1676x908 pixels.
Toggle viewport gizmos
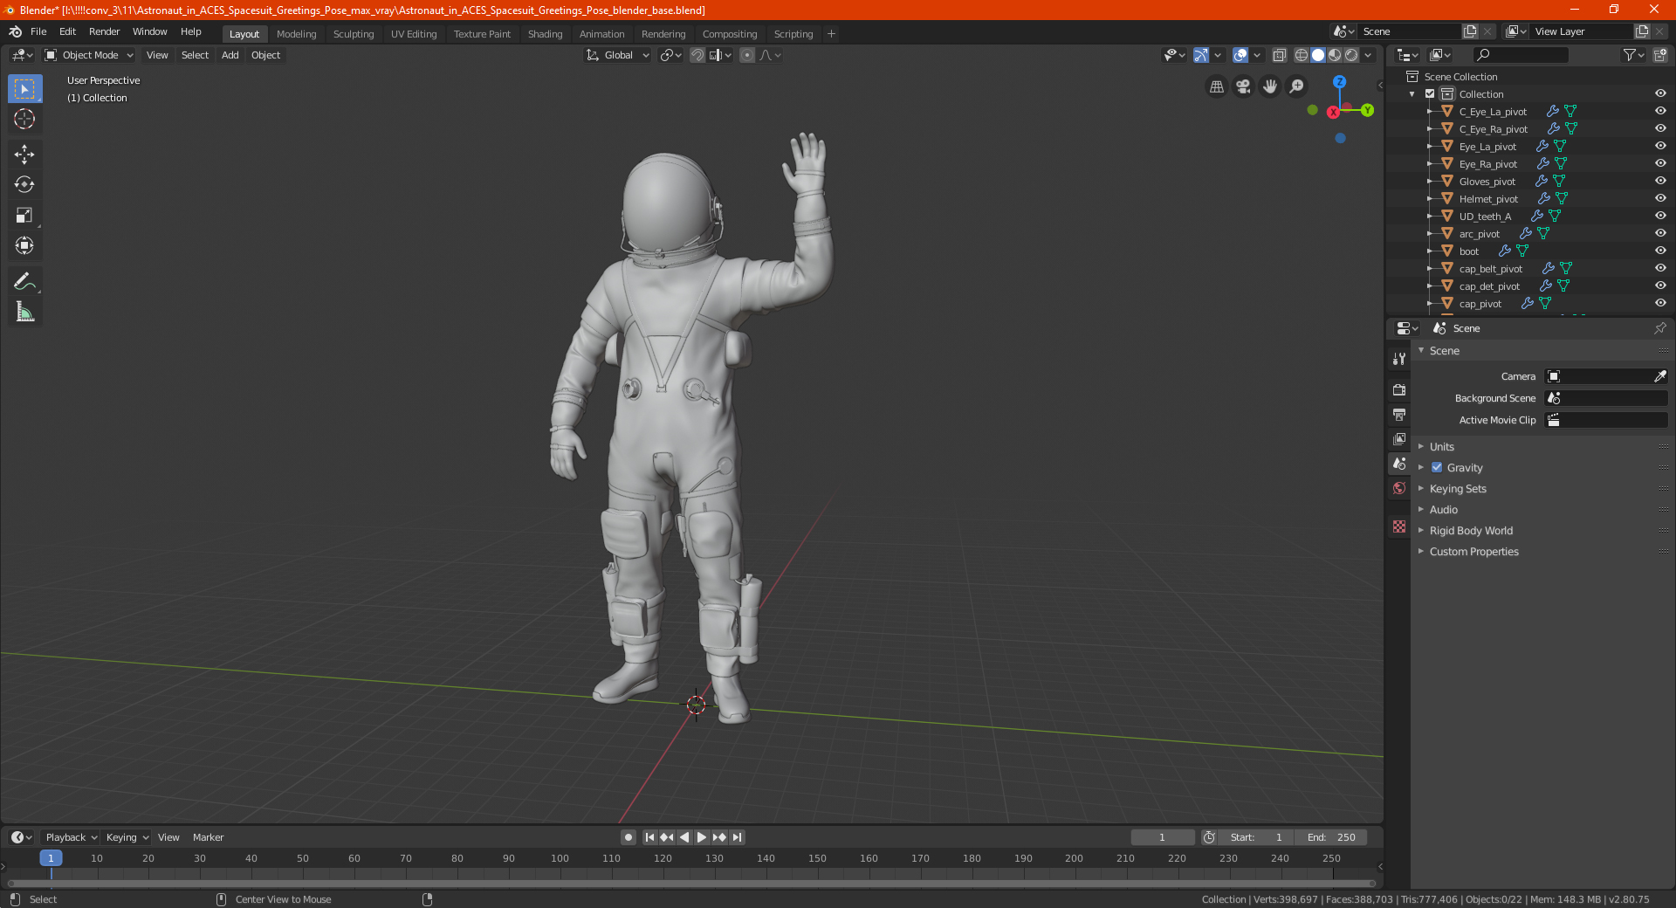tap(1201, 55)
